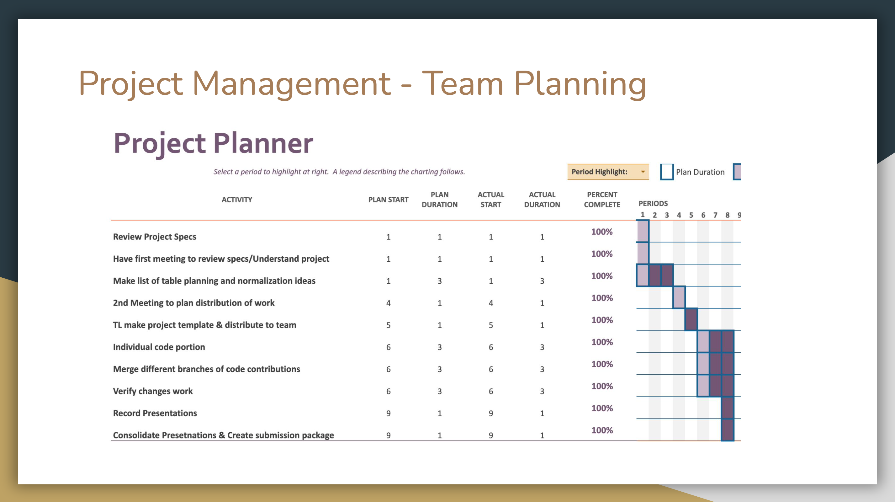Open the Period Highlight dropdown arrow
The width and height of the screenshot is (895, 502).
pos(643,172)
